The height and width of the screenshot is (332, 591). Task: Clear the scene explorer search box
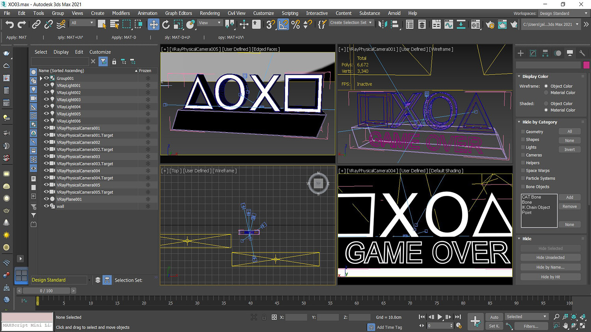[93, 61]
